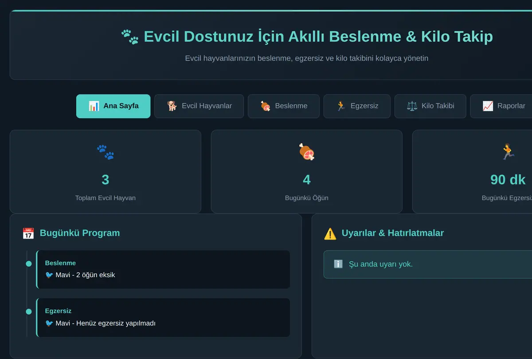The width and height of the screenshot is (532, 359).
Task: Click the 'Şu anda uyarı yok.' message
Action: [381, 264]
